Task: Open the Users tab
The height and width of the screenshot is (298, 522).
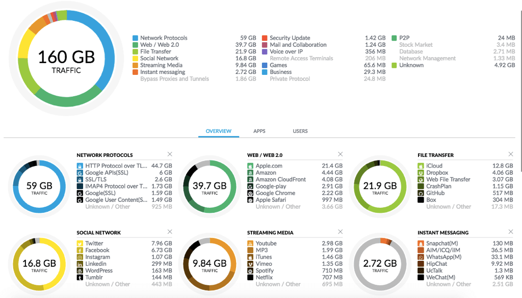Action: tap(300, 131)
